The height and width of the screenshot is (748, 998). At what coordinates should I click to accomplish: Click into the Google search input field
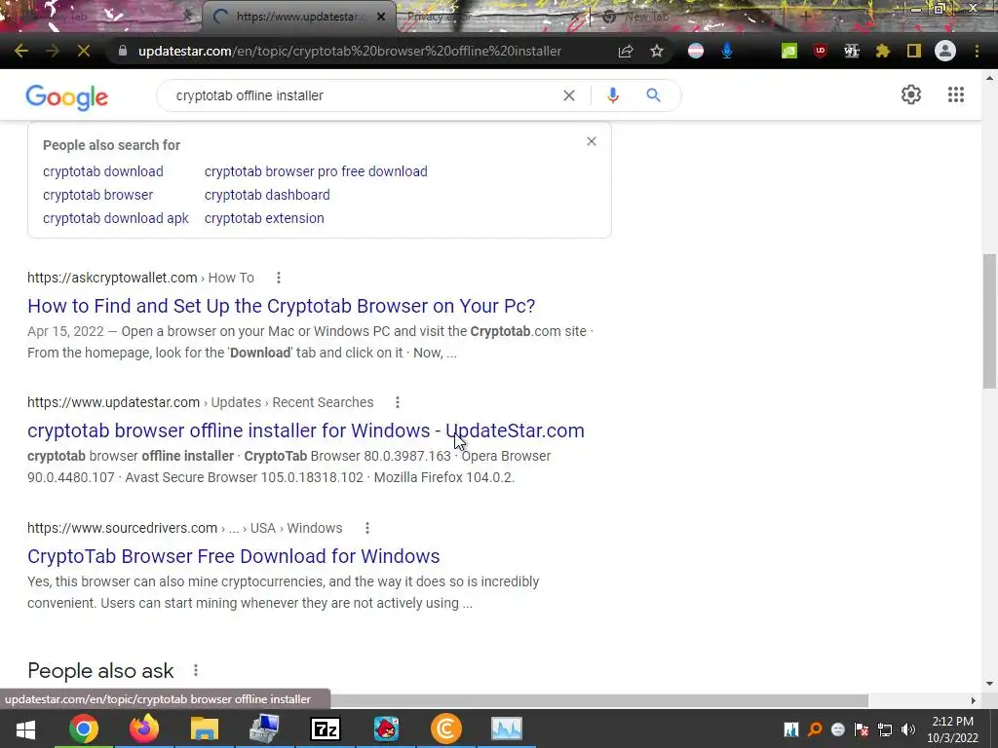(363, 95)
